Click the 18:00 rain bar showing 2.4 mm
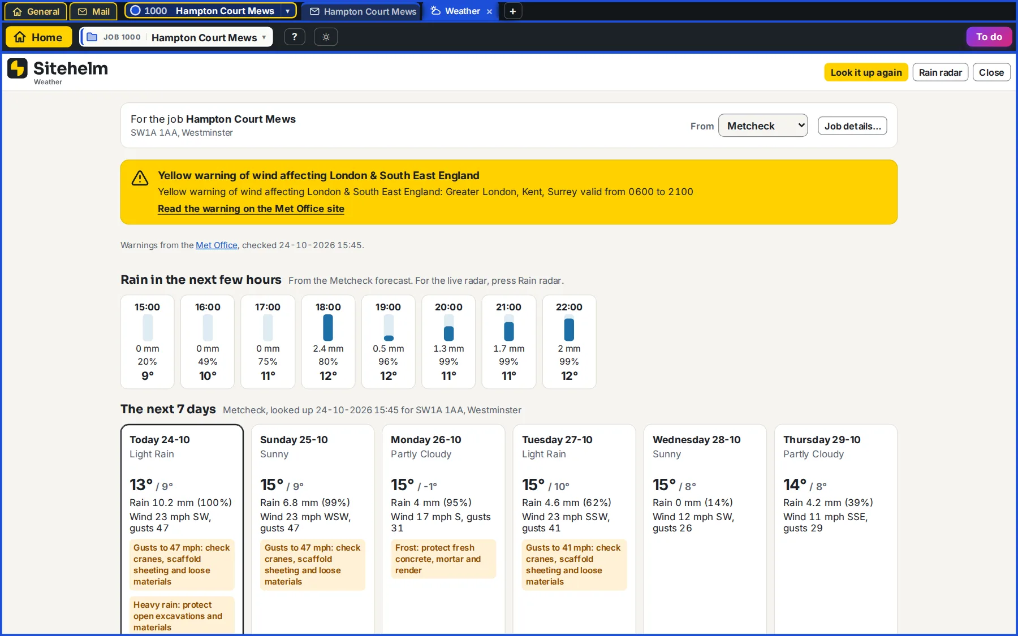The height and width of the screenshot is (636, 1018). pyautogui.click(x=328, y=328)
